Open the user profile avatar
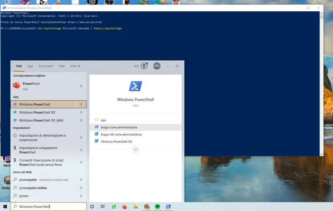Viewport: 333px width, 211px height. [157, 66]
